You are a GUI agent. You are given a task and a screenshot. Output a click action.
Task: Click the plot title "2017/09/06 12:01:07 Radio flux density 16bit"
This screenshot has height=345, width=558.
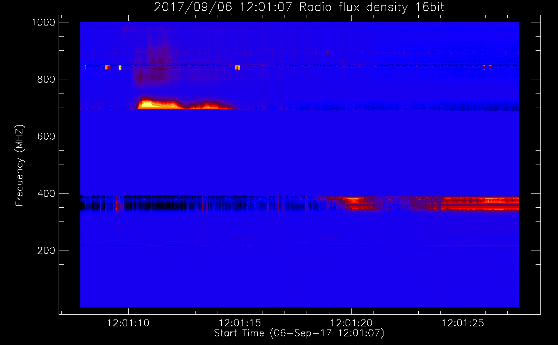coord(299,7)
